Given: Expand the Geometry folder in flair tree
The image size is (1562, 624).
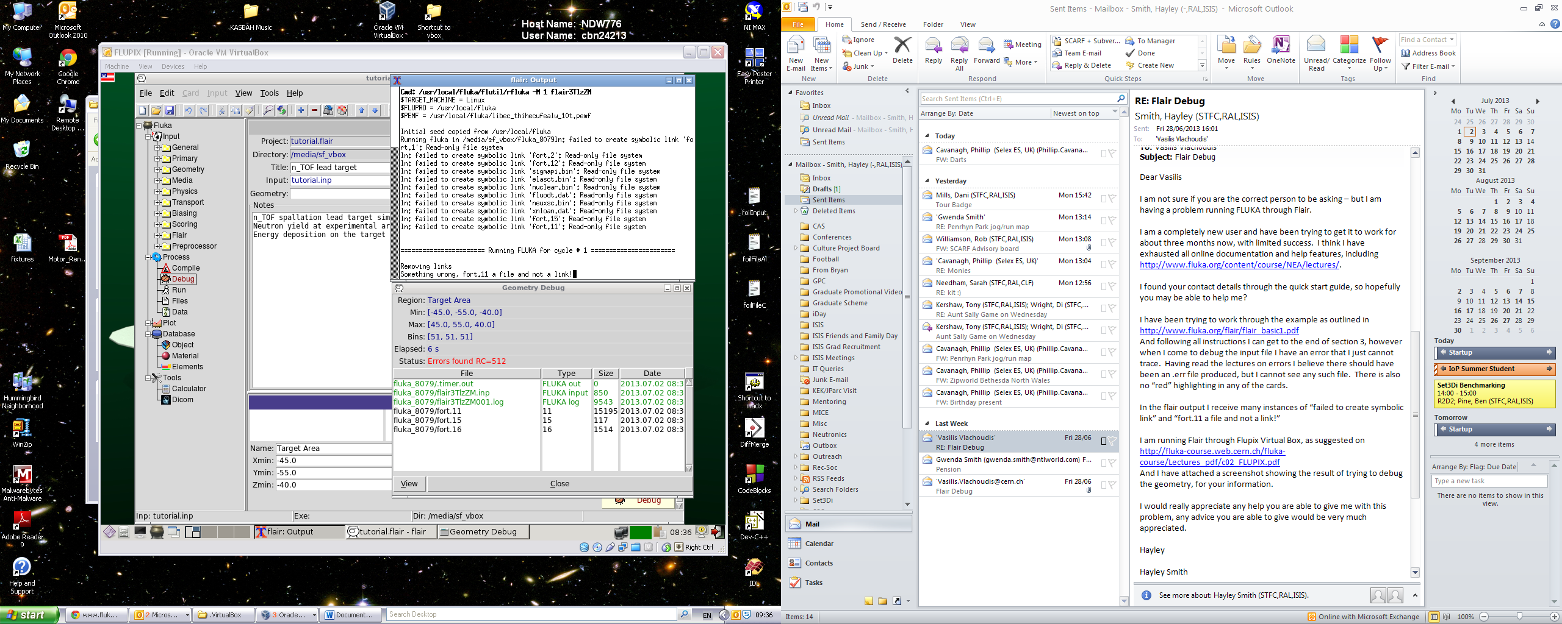Looking at the screenshot, I should (157, 169).
